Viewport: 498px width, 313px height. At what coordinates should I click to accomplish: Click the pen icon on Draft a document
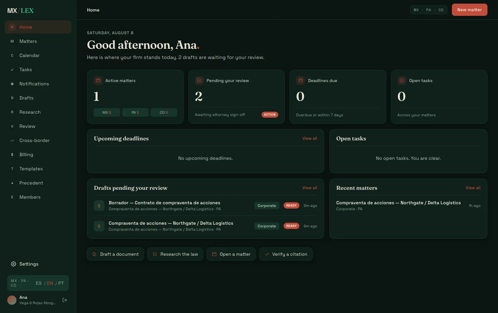[95, 254]
